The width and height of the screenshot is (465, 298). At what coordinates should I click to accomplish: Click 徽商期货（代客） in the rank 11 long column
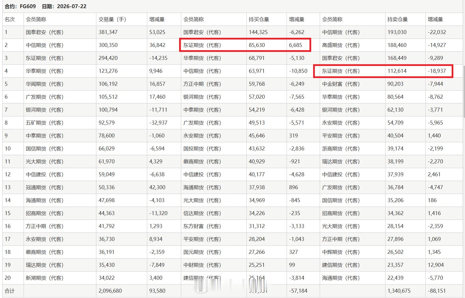click(x=202, y=162)
